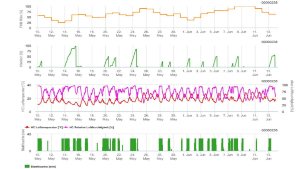This screenshot has height=169, width=299.
Task: Click the infection peak at 24 May
Action: coord(136,49)
